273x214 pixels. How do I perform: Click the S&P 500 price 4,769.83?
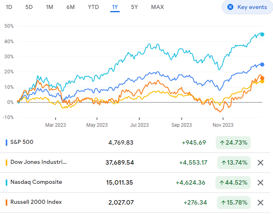click(121, 143)
